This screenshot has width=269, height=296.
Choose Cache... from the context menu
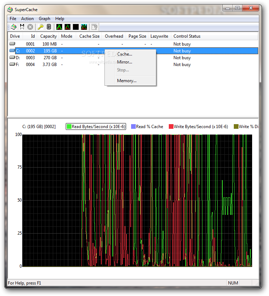point(130,54)
